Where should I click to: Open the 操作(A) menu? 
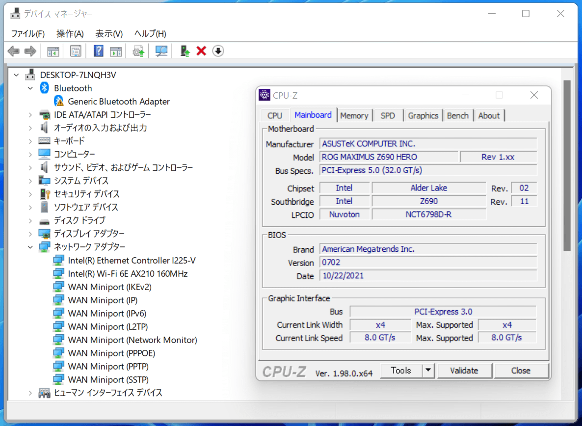tap(70, 34)
